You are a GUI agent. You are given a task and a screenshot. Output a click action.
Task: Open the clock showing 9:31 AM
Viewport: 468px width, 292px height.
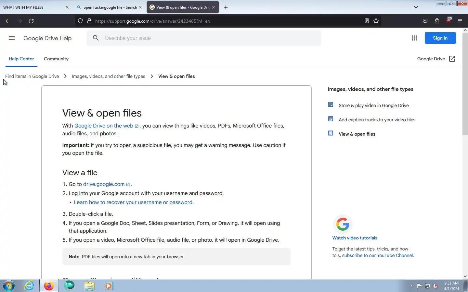451,286
